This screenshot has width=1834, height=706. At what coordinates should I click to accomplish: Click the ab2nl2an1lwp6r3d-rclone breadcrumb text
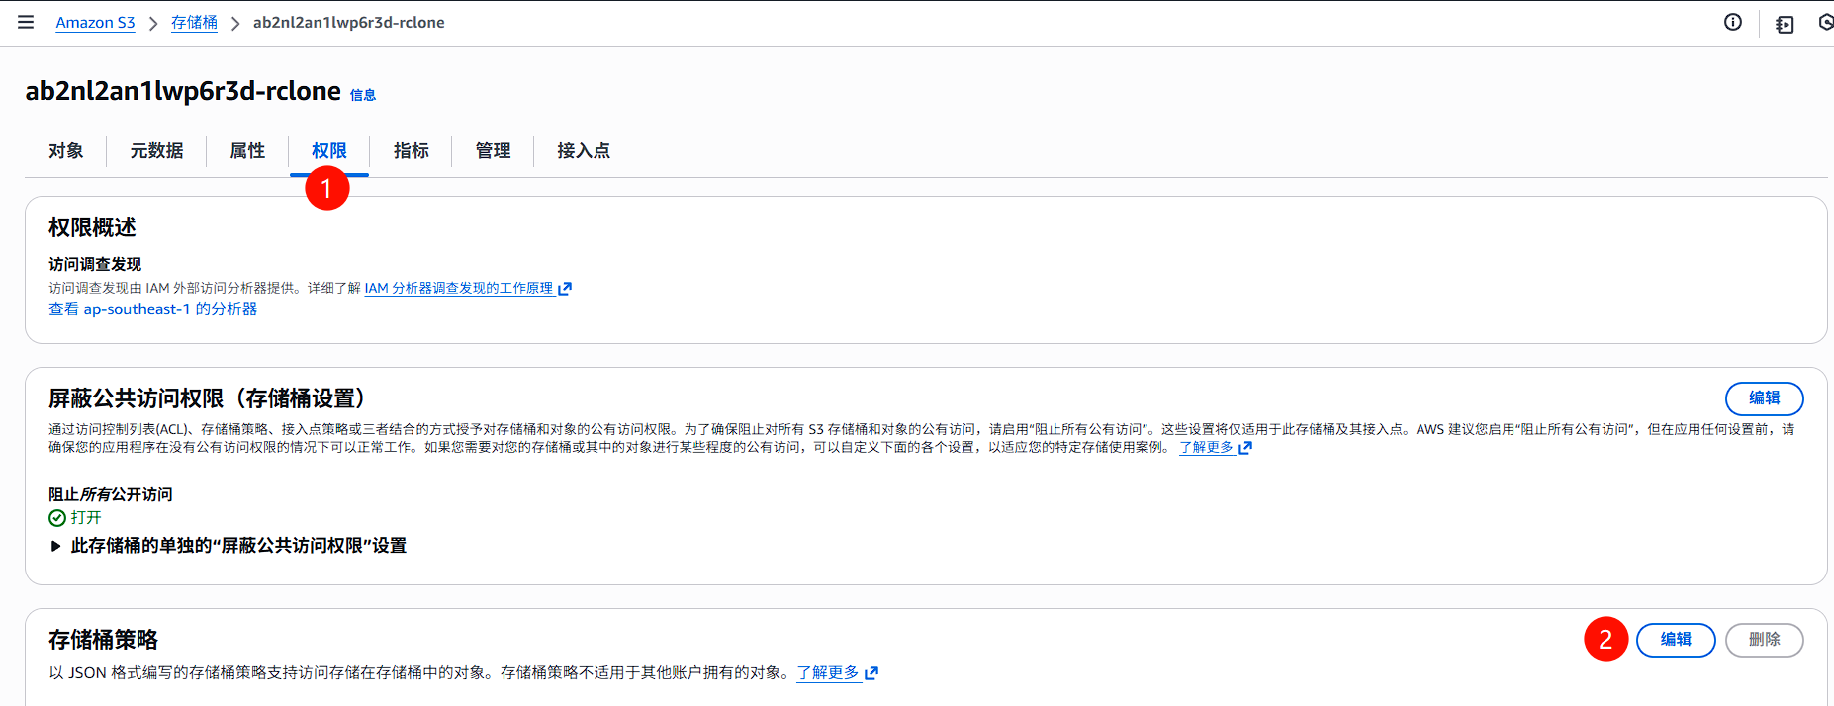coord(348,22)
